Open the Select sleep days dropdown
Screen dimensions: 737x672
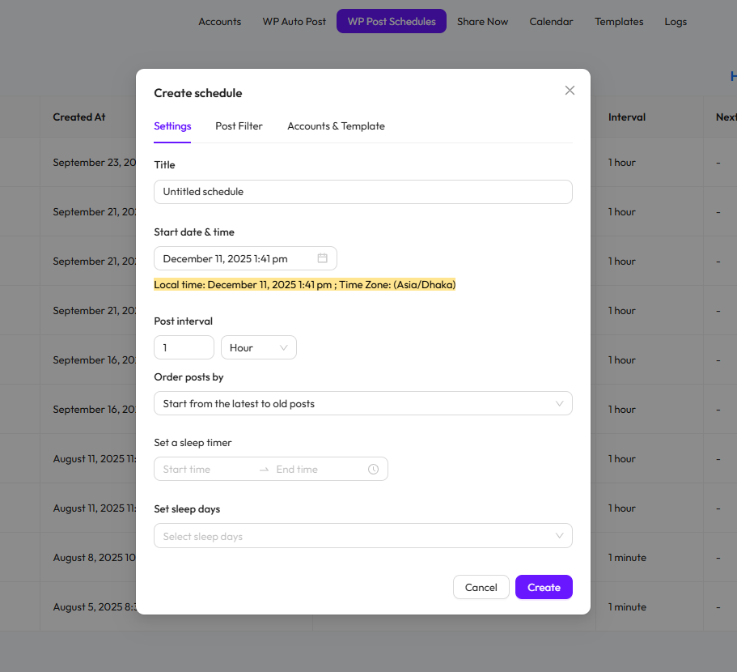click(362, 536)
